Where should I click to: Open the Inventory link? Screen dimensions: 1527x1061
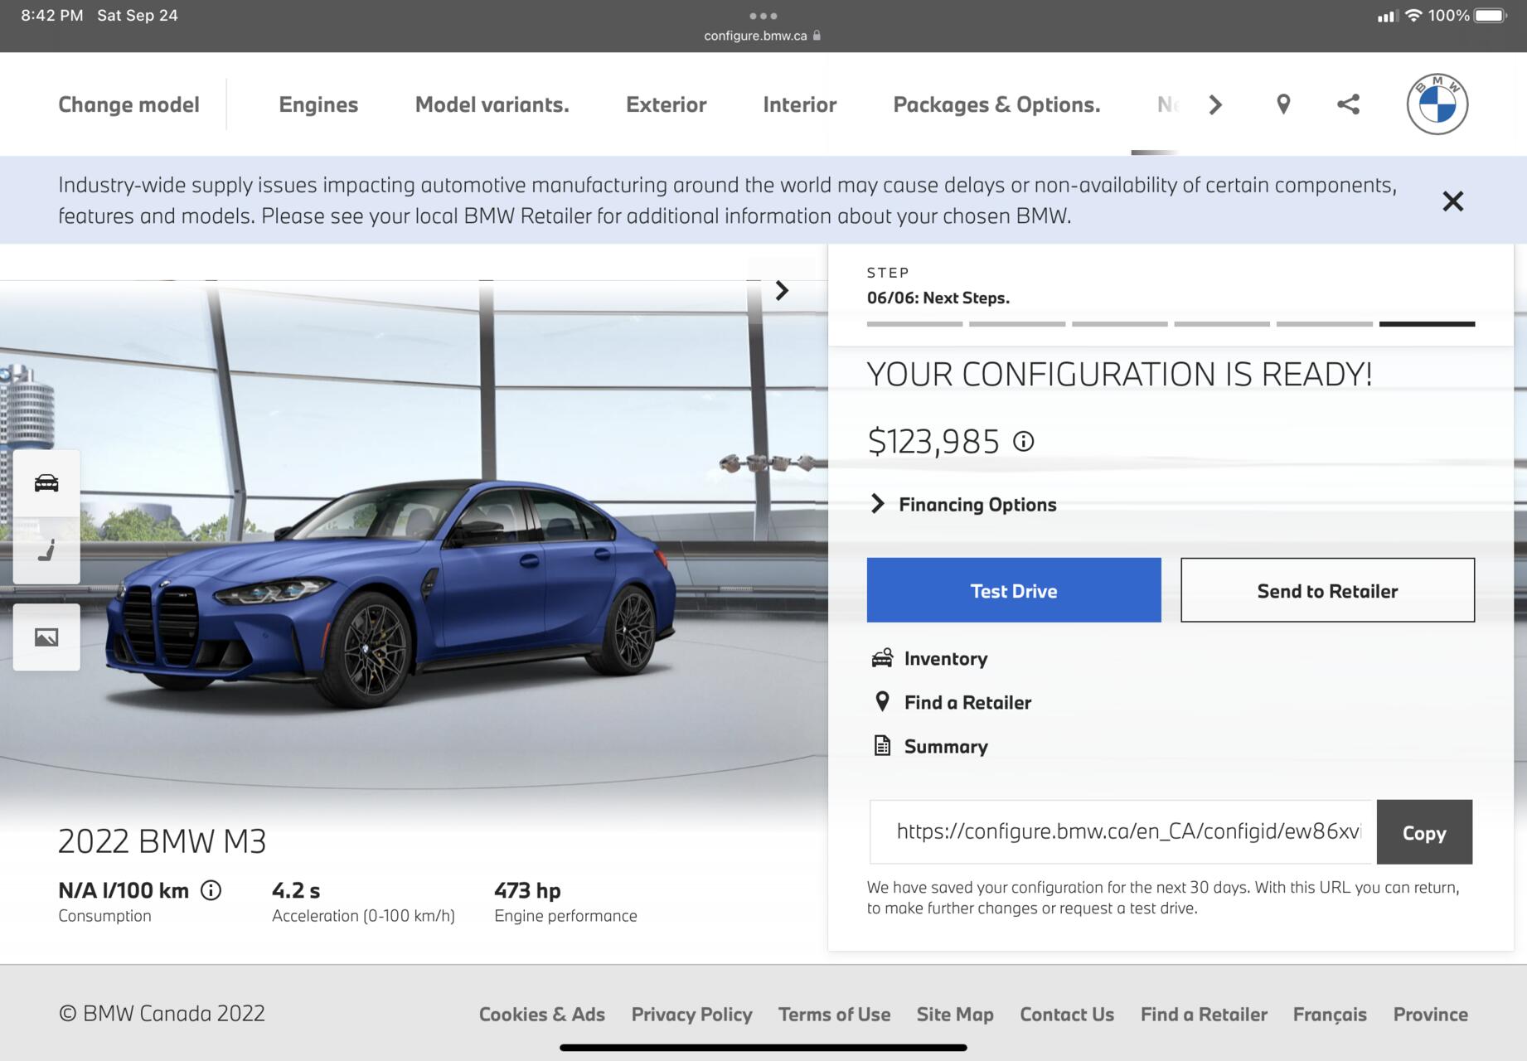pos(946,658)
